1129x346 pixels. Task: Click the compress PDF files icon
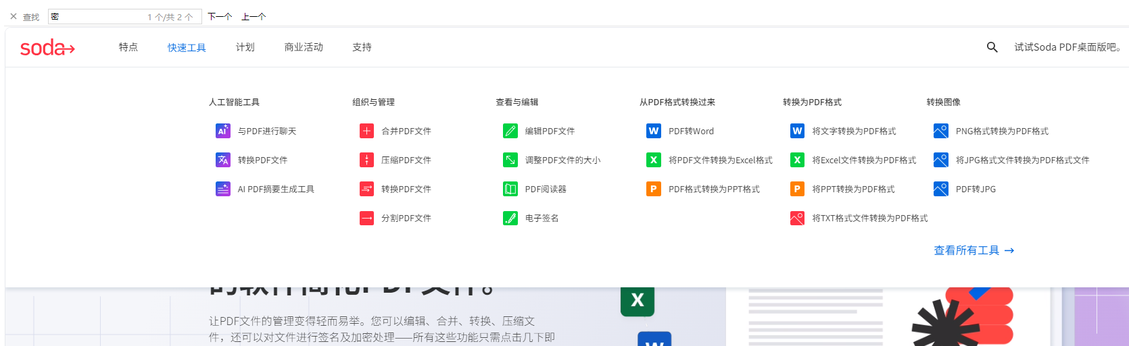pyautogui.click(x=366, y=160)
